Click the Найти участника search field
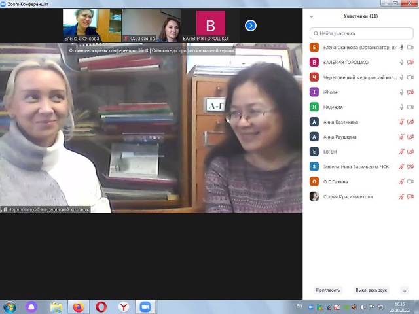This screenshot has height=314, width=419. [x=361, y=33]
